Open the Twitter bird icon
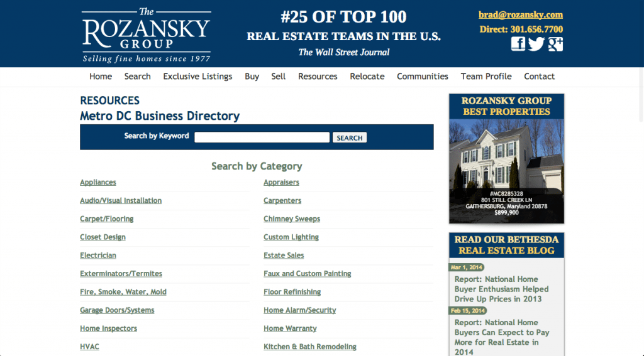The image size is (644, 356). point(536,44)
